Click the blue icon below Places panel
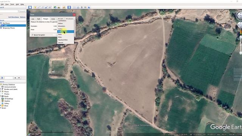This screenshot has width=242, height=136. [2, 78]
